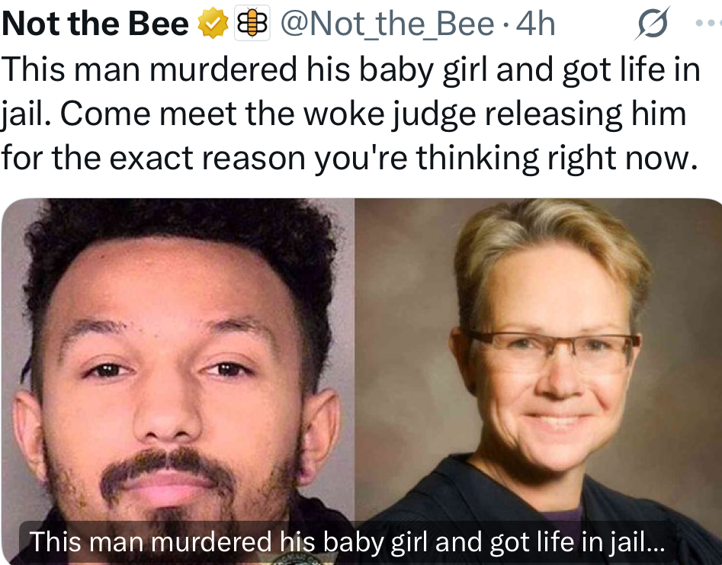The width and height of the screenshot is (722, 565).
Task: Click the link card caption overlay text
Action: (x=348, y=541)
